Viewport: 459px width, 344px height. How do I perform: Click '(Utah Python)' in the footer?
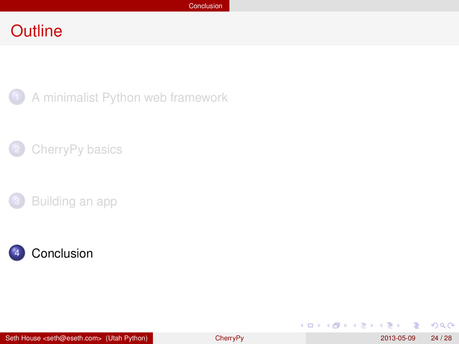pos(127,338)
